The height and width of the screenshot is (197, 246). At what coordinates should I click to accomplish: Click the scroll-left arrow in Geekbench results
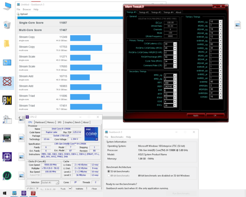20,117
